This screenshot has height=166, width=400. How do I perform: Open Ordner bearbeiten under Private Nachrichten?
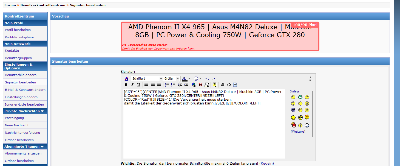(x=19, y=140)
